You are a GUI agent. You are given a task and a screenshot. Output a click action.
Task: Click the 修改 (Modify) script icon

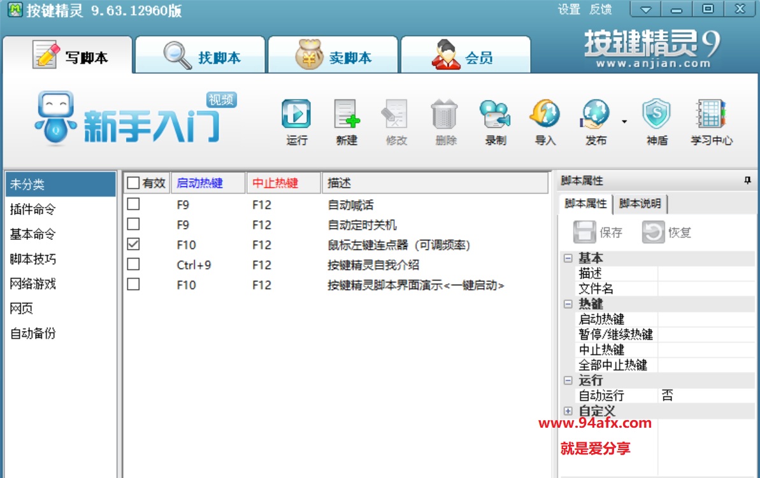click(395, 115)
